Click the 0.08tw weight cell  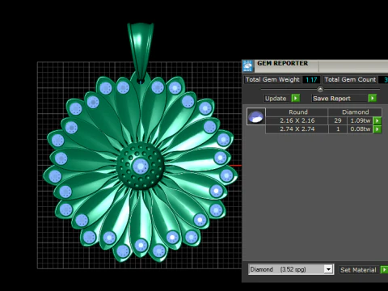pos(360,129)
